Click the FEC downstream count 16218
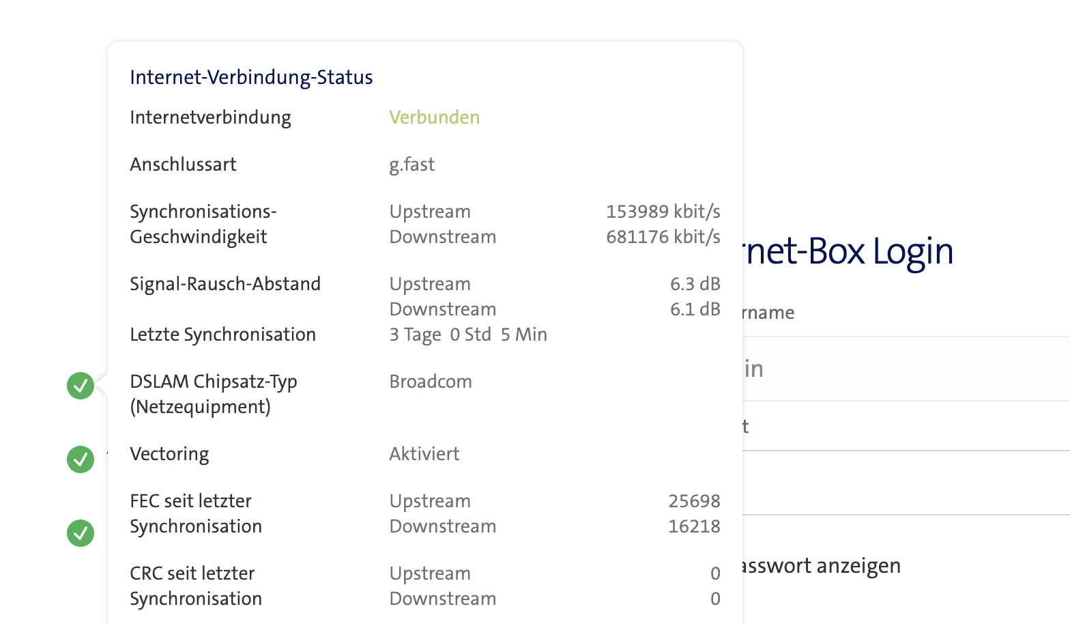This screenshot has width=1070, height=624. 694,526
